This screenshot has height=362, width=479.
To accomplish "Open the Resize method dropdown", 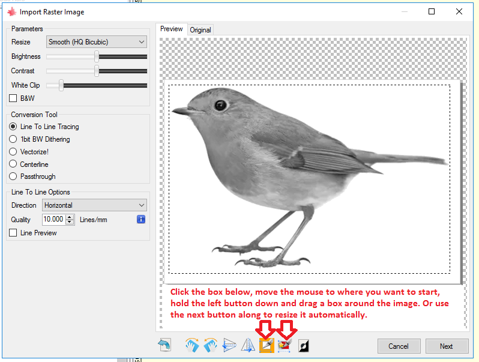I will click(x=96, y=42).
